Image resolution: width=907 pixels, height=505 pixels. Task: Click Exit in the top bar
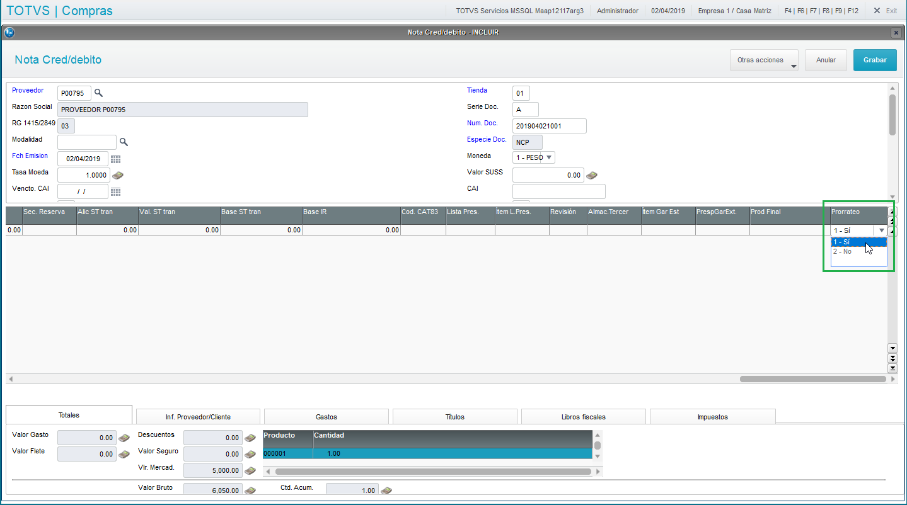(x=885, y=11)
